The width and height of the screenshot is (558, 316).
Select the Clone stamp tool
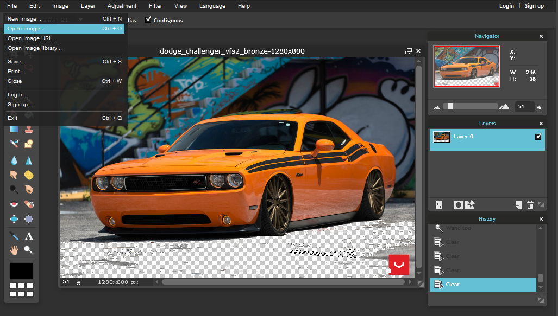[x=29, y=129]
